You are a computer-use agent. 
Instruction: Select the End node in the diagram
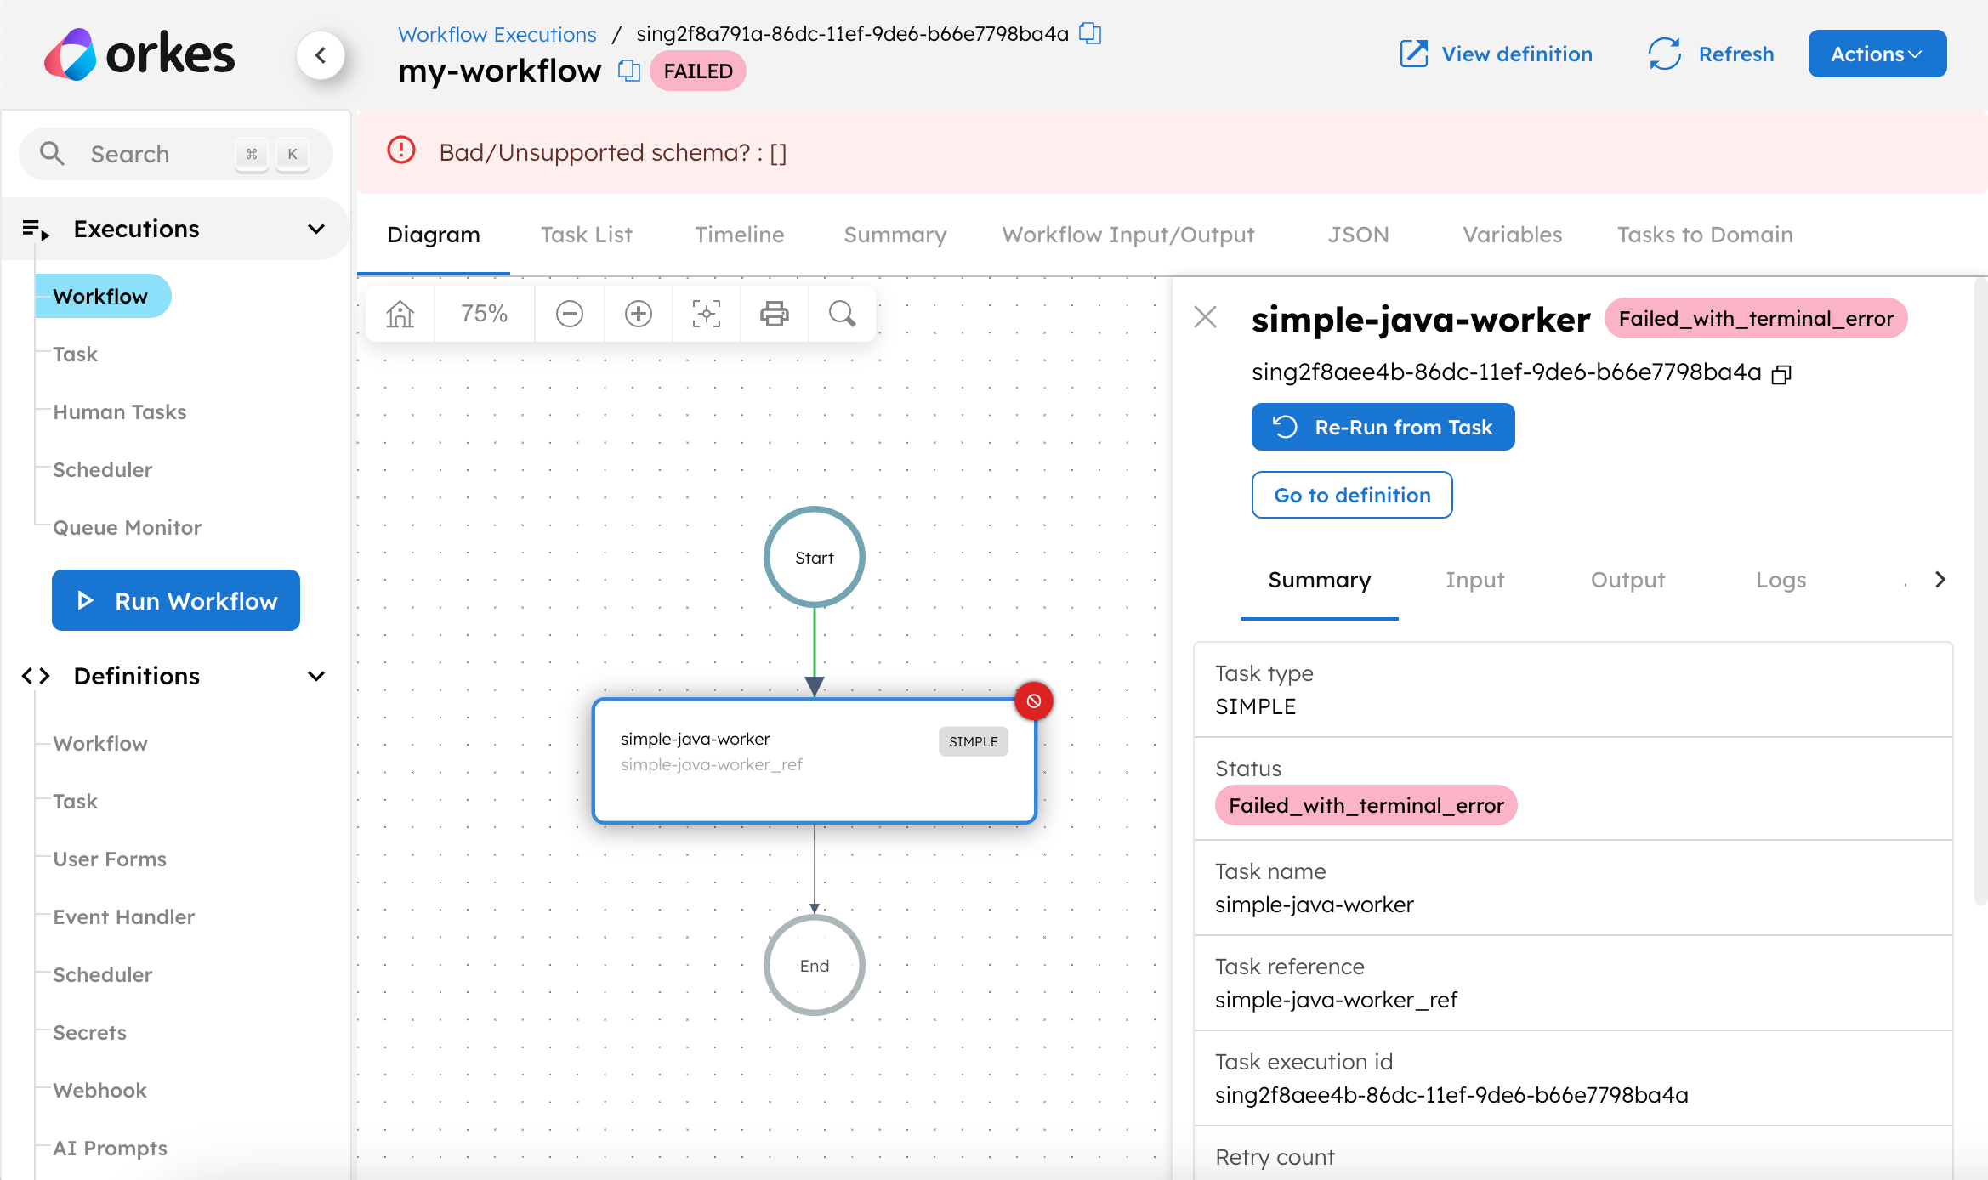pos(815,965)
